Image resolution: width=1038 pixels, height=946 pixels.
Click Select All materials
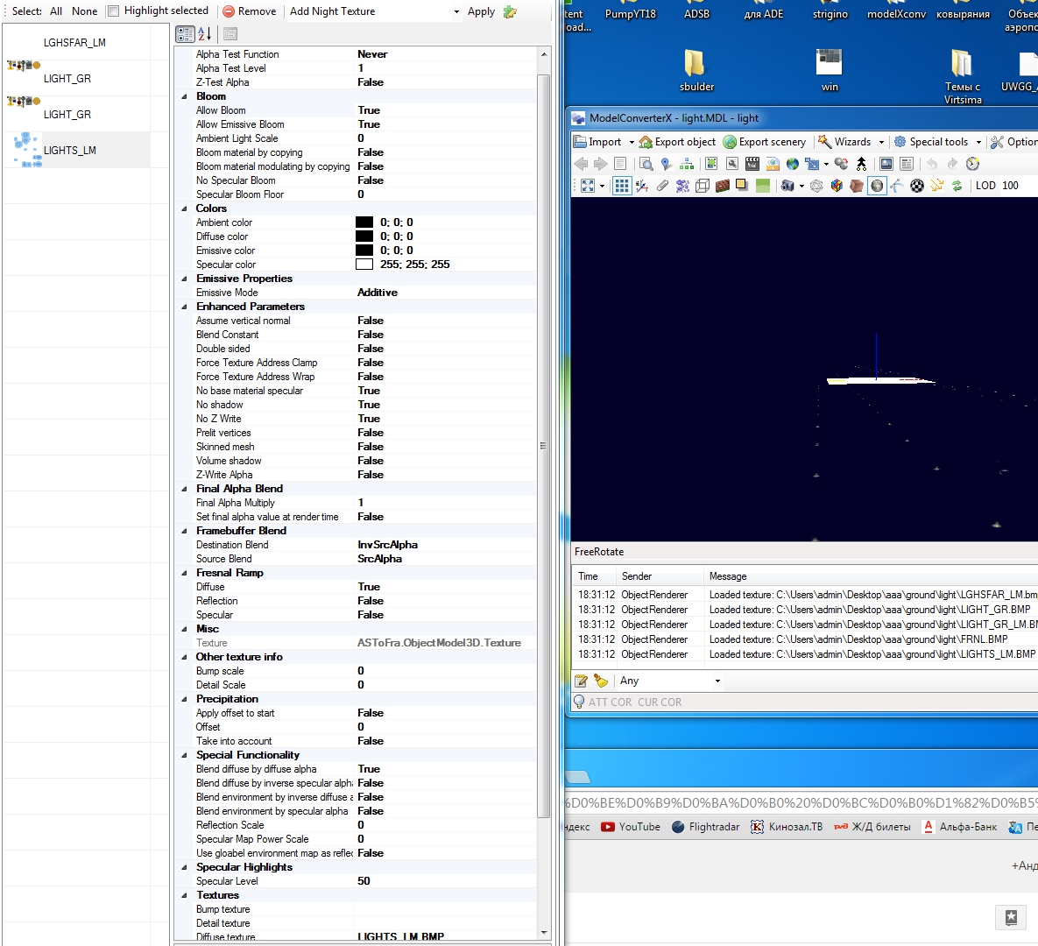[x=56, y=11]
